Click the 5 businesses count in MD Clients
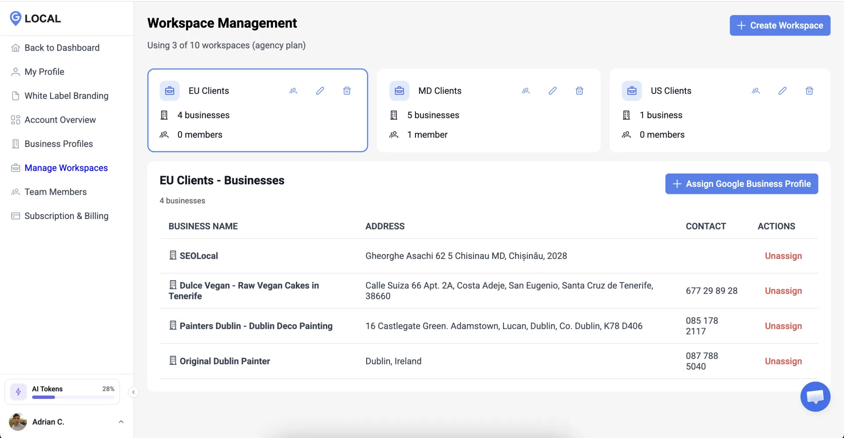The height and width of the screenshot is (438, 844). (433, 115)
